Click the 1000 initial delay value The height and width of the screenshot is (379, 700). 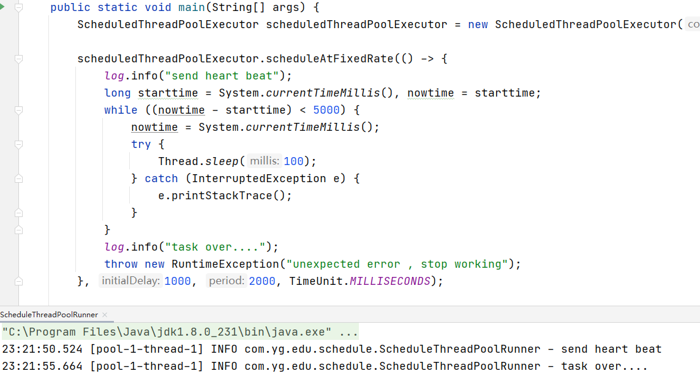point(178,281)
